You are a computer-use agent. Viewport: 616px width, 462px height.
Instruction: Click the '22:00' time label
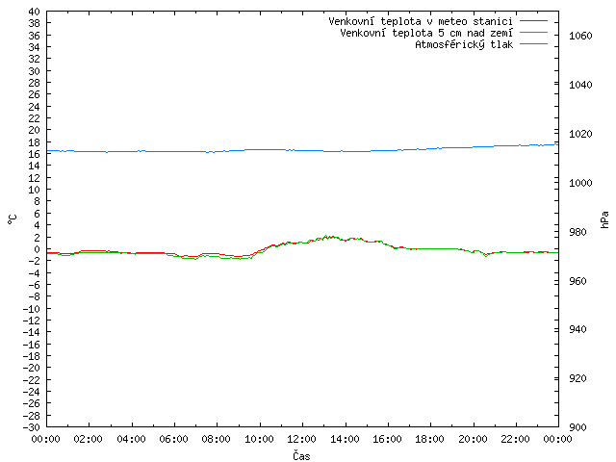(x=516, y=439)
